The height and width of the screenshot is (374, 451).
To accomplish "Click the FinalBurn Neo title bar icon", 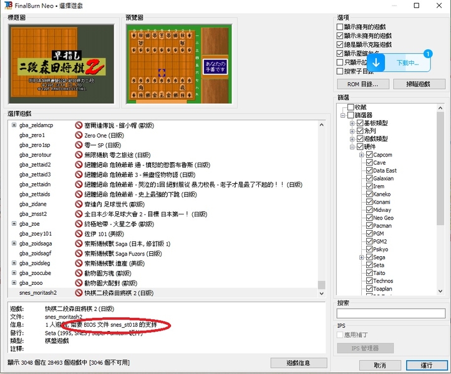I will click(x=8, y=5).
